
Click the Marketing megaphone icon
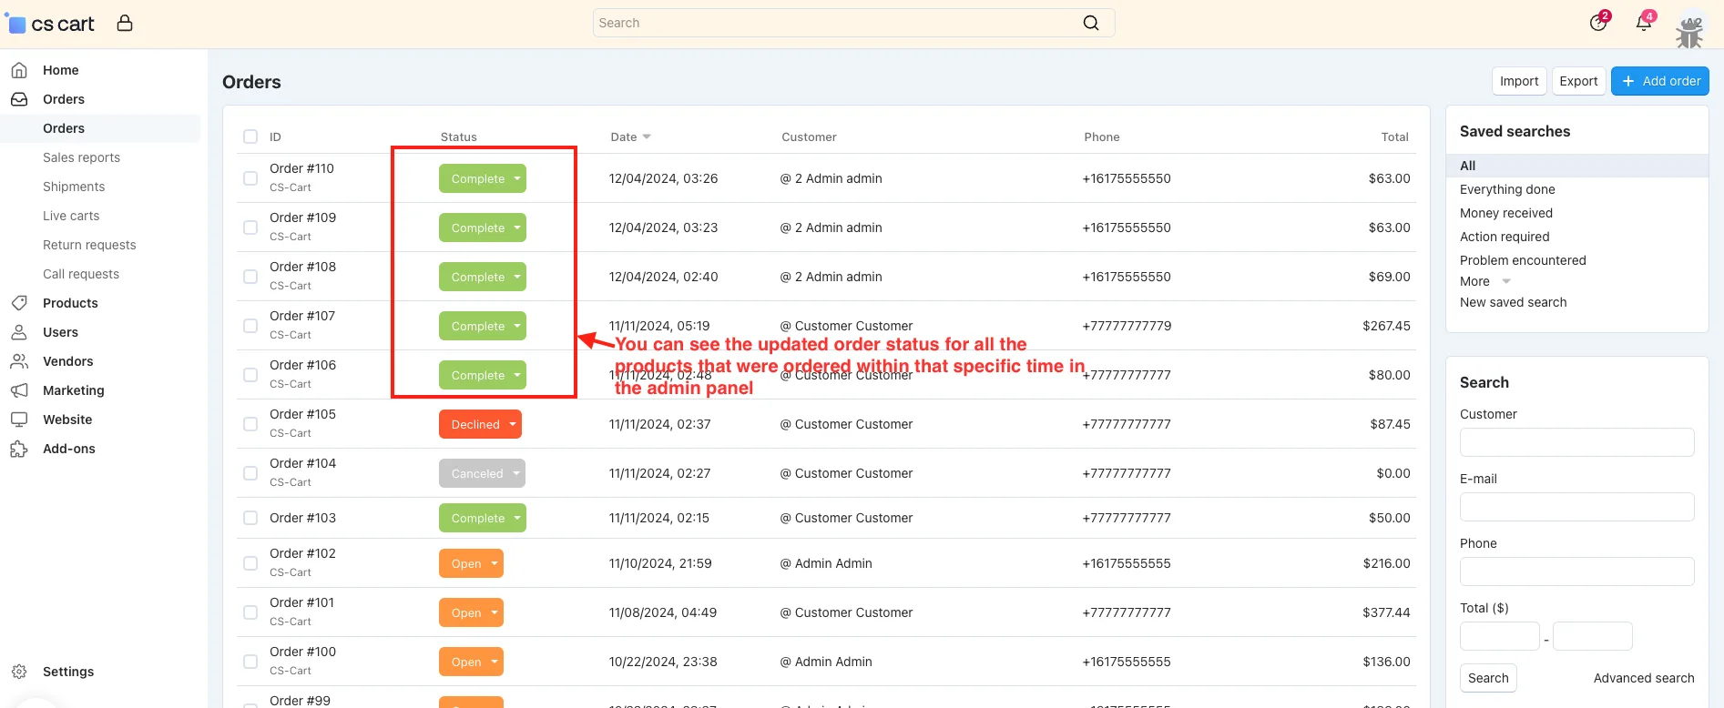coord(19,390)
